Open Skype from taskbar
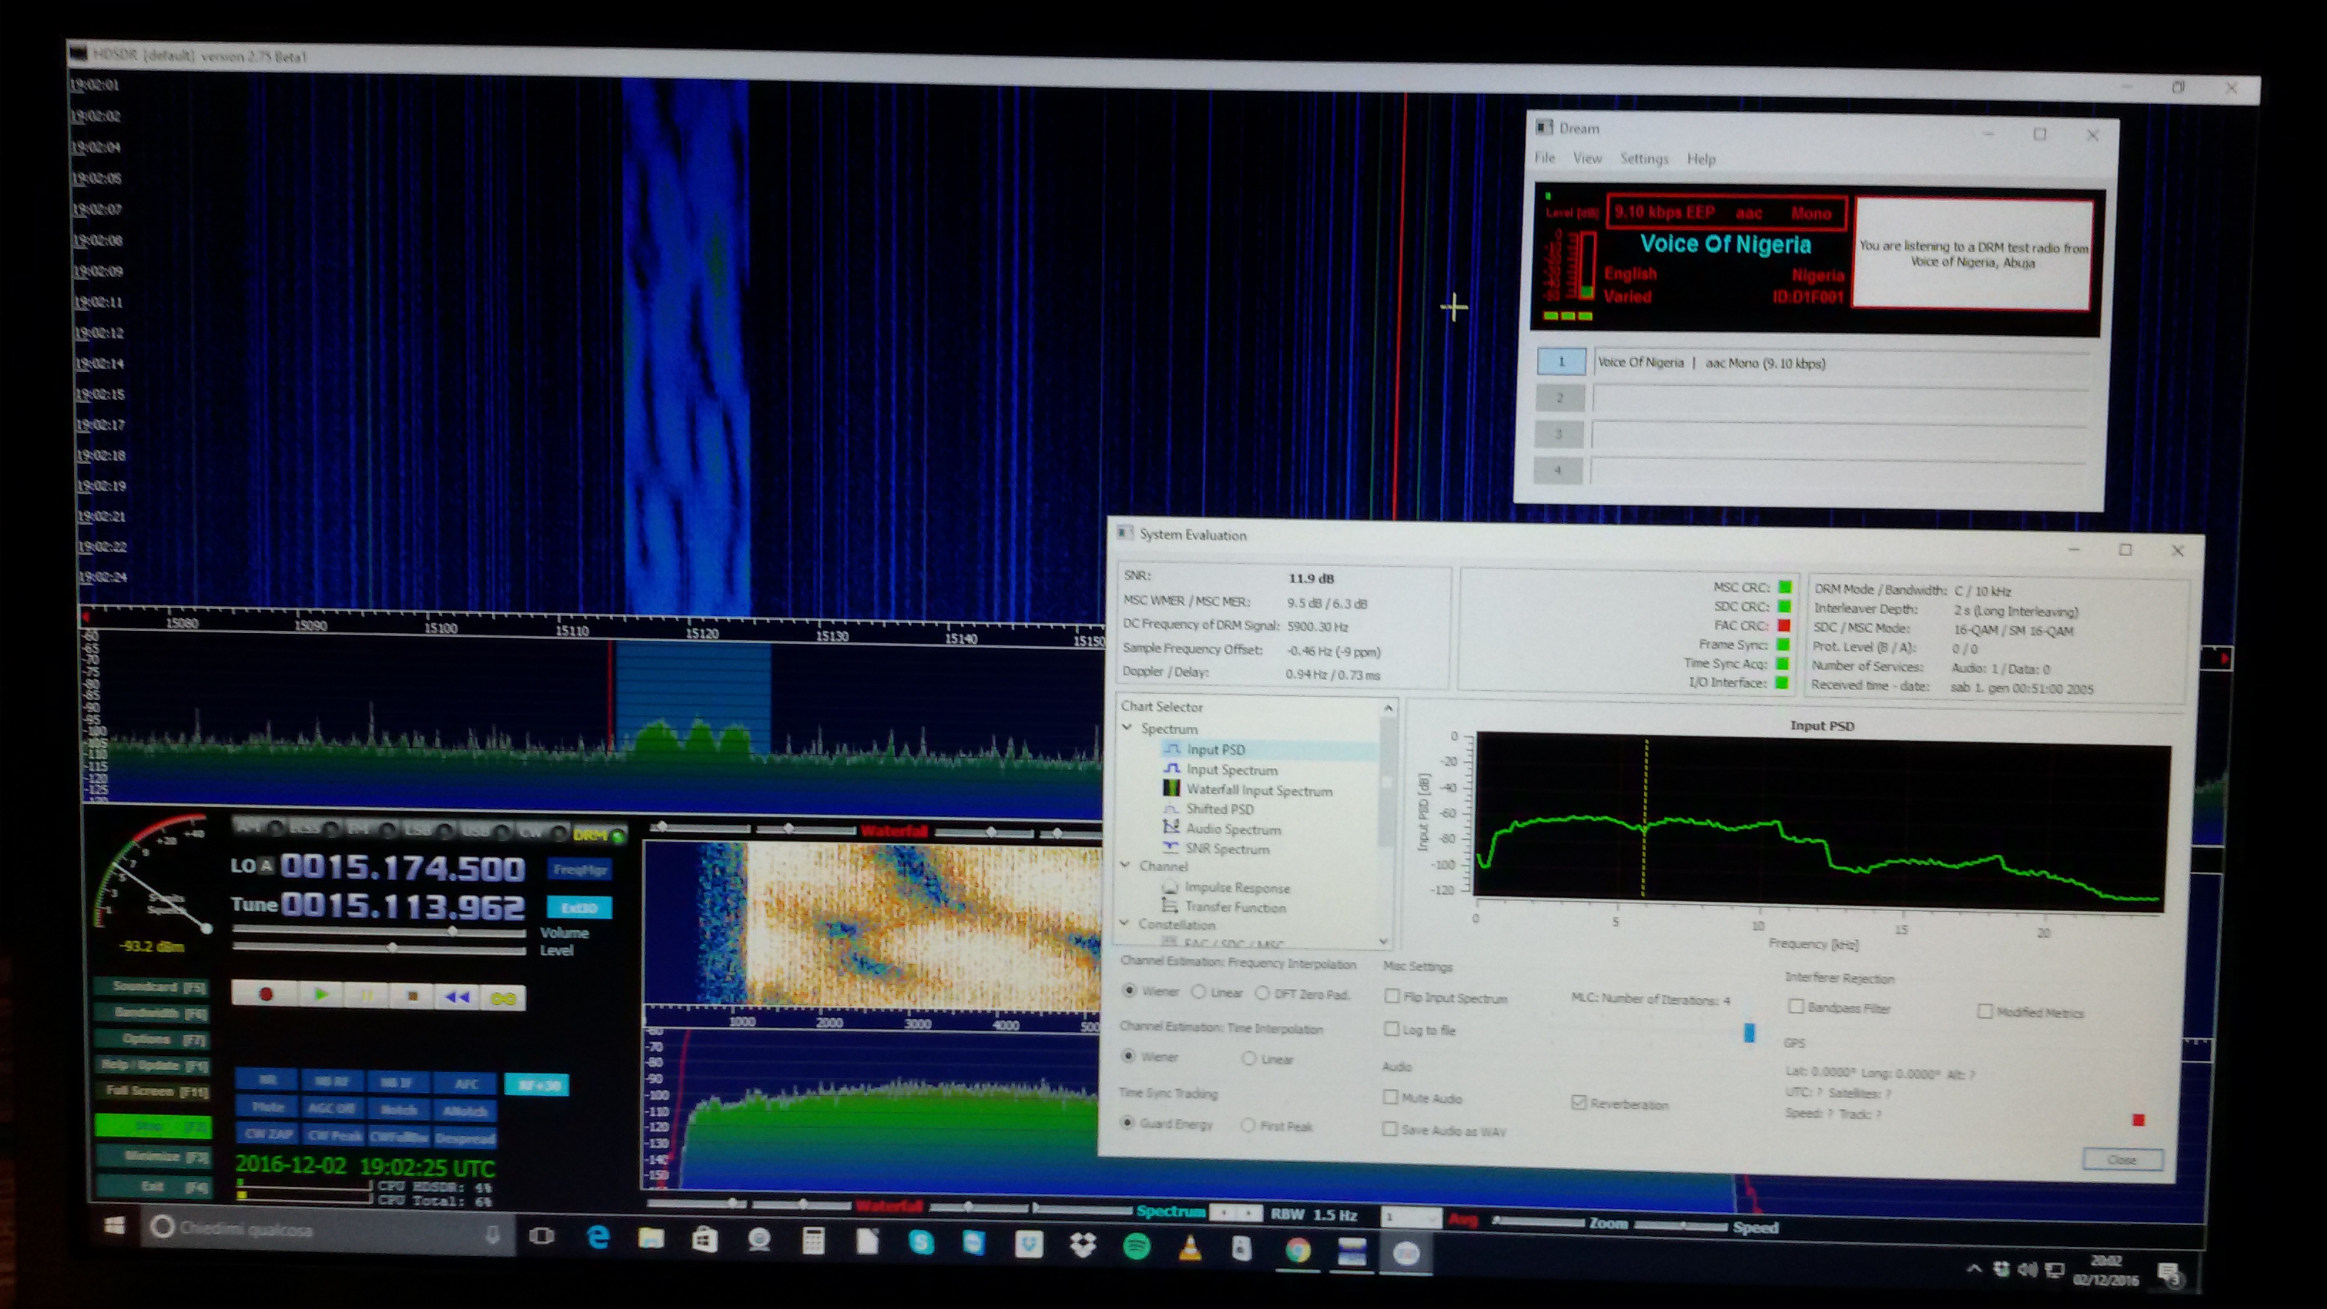The image size is (2327, 1309). tap(920, 1243)
